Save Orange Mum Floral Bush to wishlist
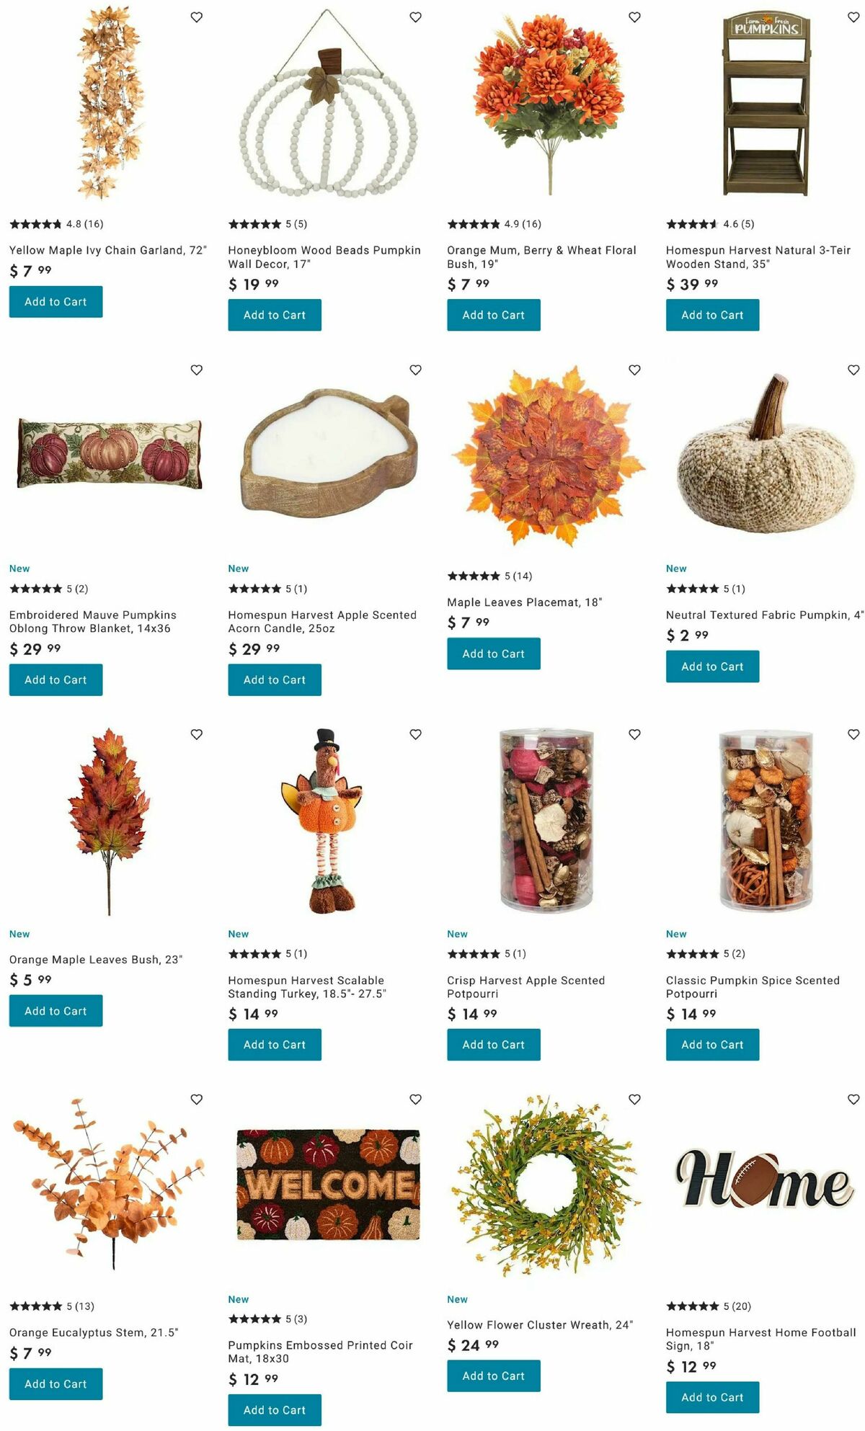 634,17
